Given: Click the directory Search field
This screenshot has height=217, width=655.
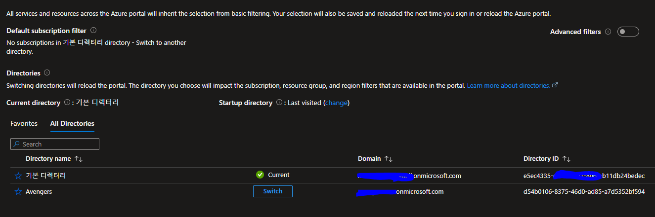Looking at the screenshot, I should coord(55,144).
